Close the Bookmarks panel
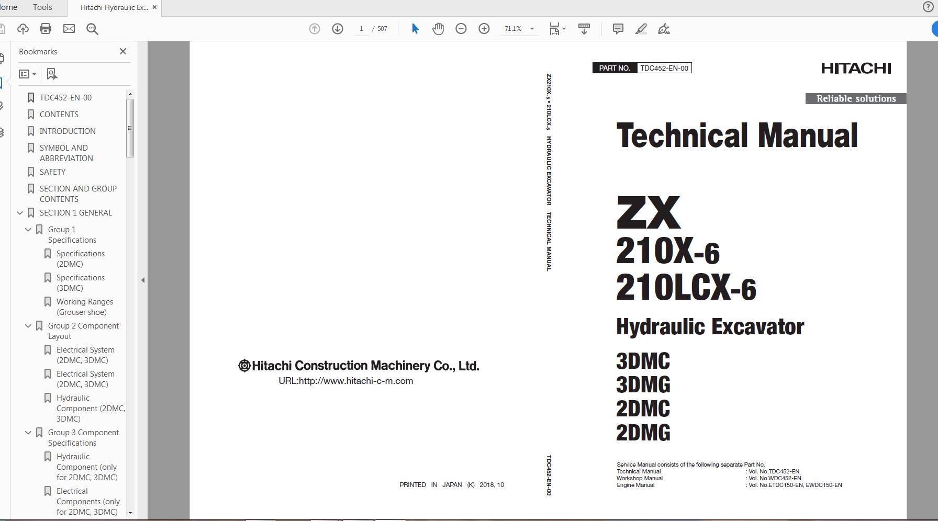 [x=123, y=51]
